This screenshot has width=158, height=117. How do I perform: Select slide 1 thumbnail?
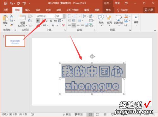[15, 41]
